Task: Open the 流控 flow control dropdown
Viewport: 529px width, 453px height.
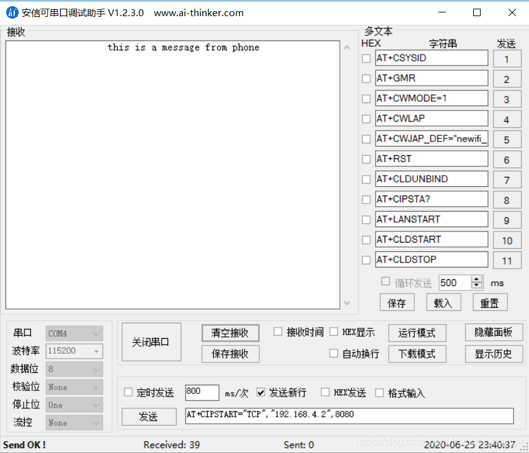Action: point(74,423)
